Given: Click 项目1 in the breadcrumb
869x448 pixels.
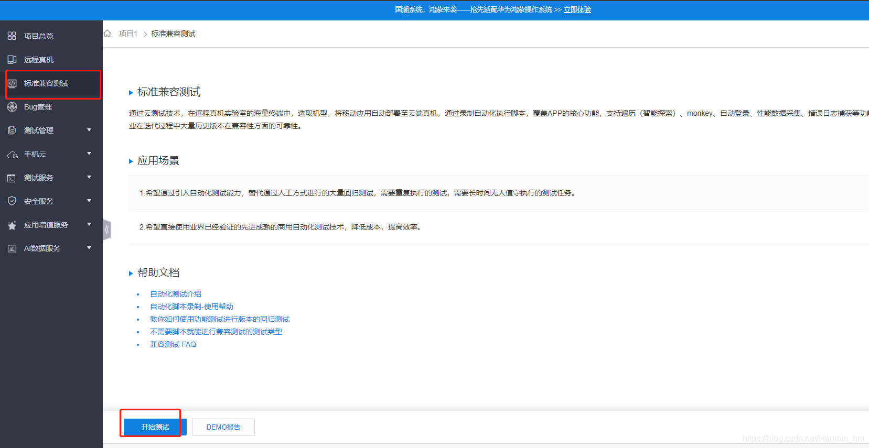Looking at the screenshot, I should tap(128, 34).
